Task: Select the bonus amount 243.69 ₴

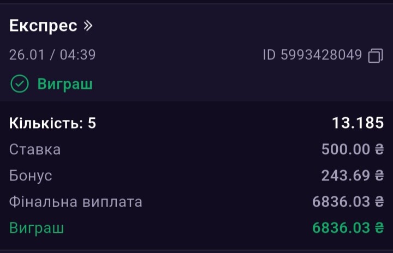Action: (353, 176)
